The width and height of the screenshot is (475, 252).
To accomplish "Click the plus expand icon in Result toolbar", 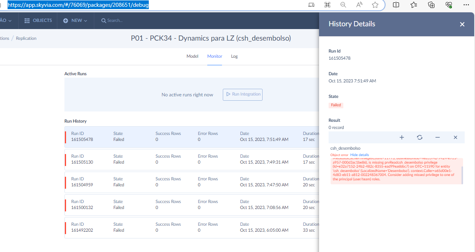I will (x=402, y=137).
